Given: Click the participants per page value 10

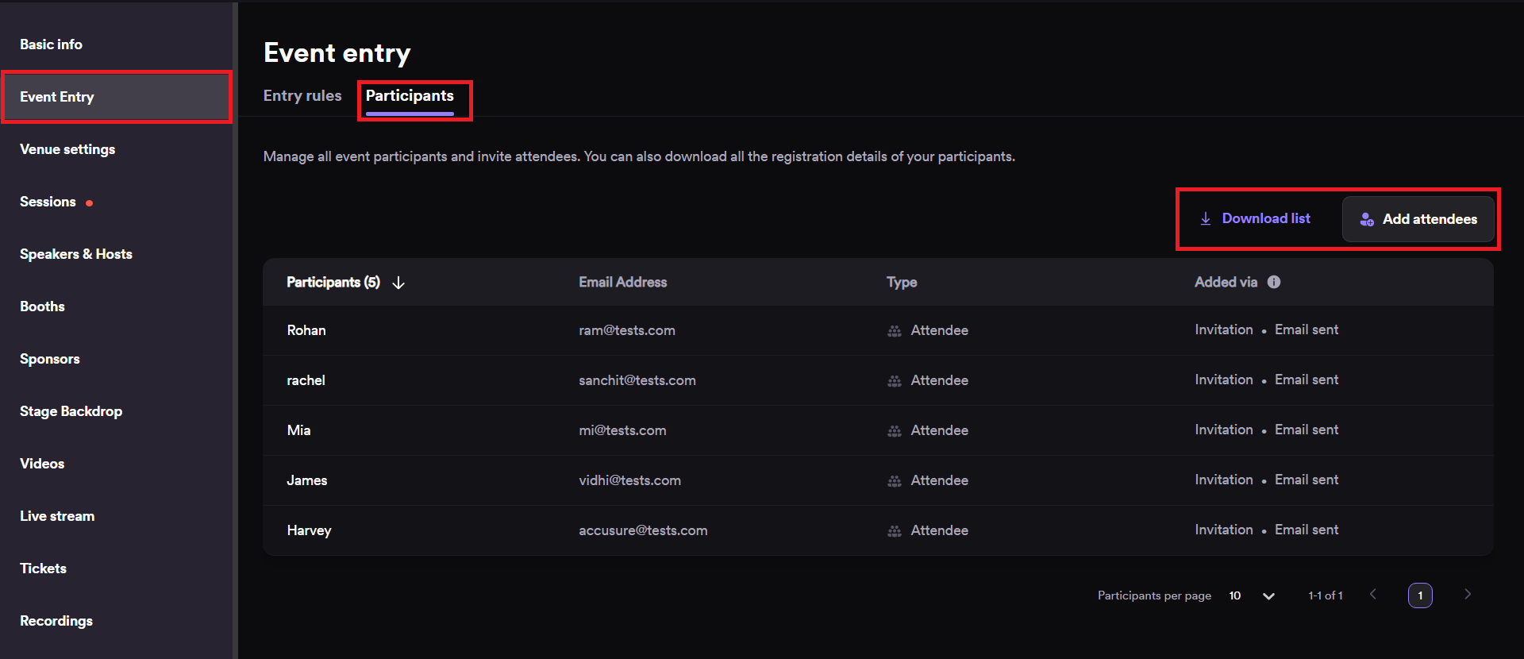Looking at the screenshot, I should tap(1235, 595).
